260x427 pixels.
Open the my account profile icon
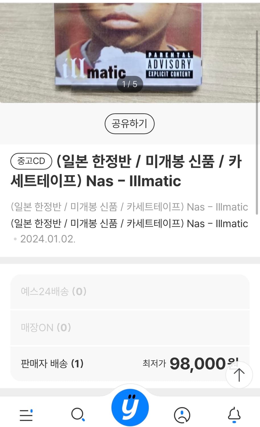182,415
